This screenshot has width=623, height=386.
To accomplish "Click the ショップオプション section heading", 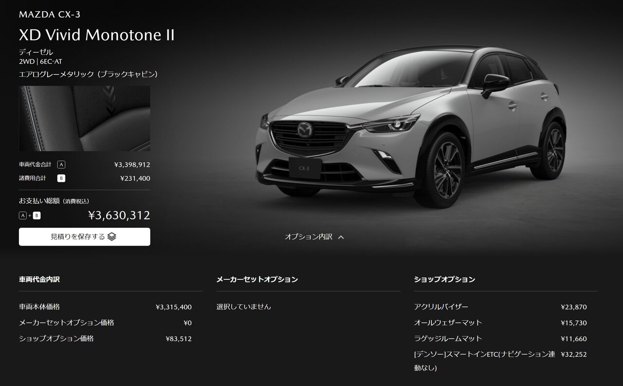I will [x=444, y=280].
